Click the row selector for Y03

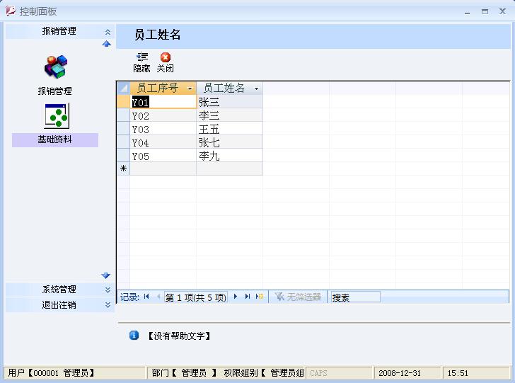(x=124, y=129)
